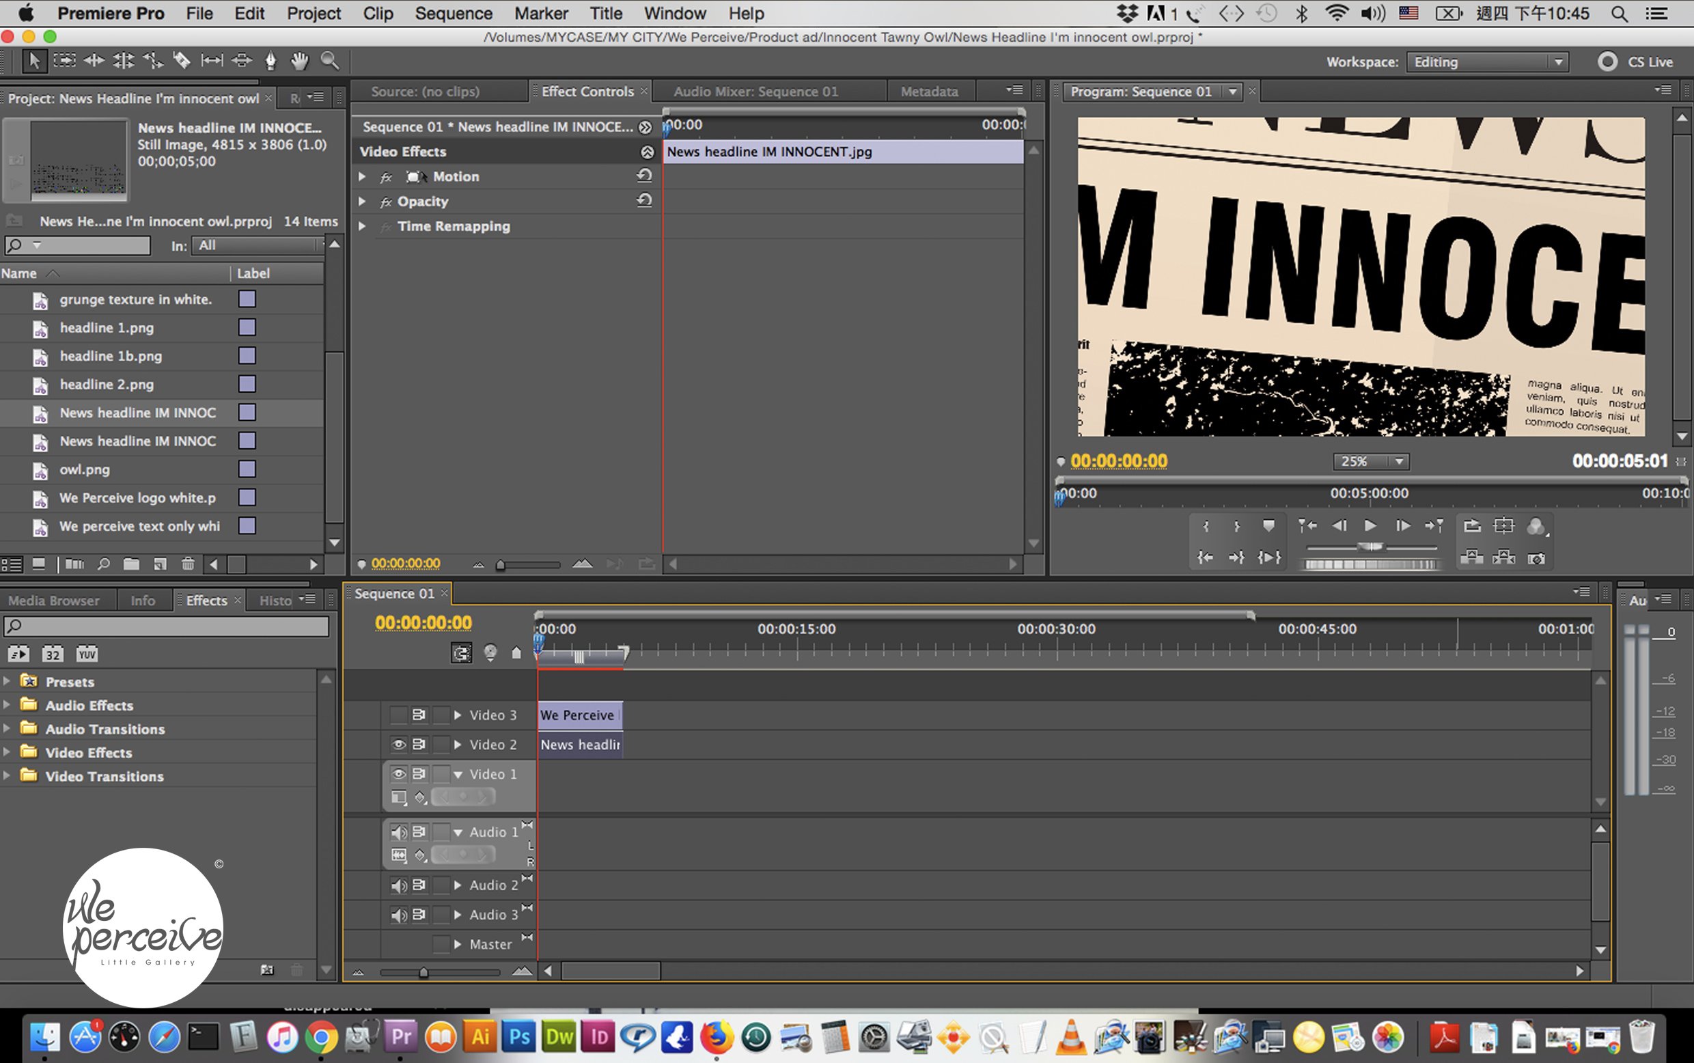This screenshot has width=1694, height=1063.
Task: Export frame with camera icon
Action: coord(1536,558)
